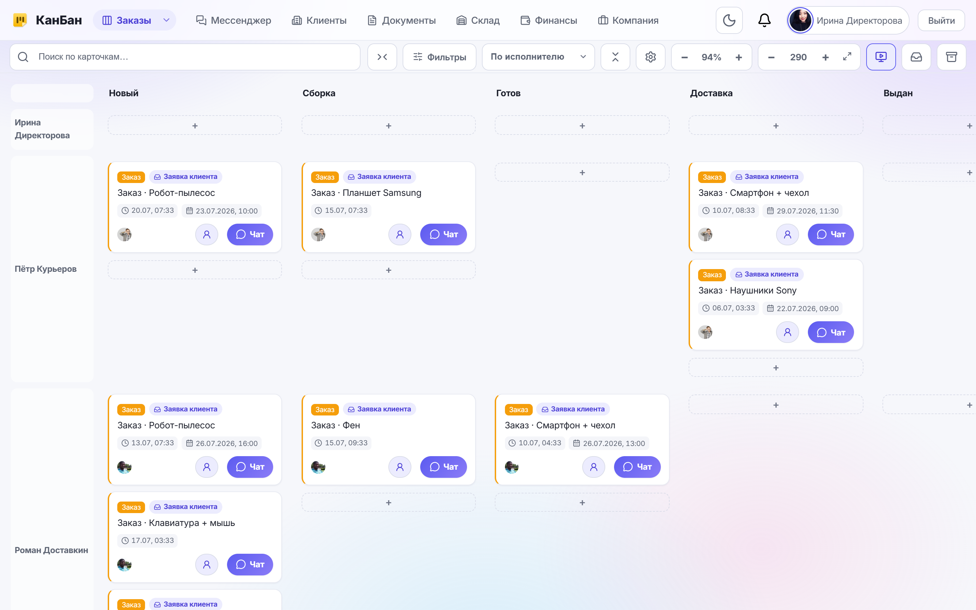
Task: Open Чат on Наушники Sony order
Action: [x=830, y=332]
